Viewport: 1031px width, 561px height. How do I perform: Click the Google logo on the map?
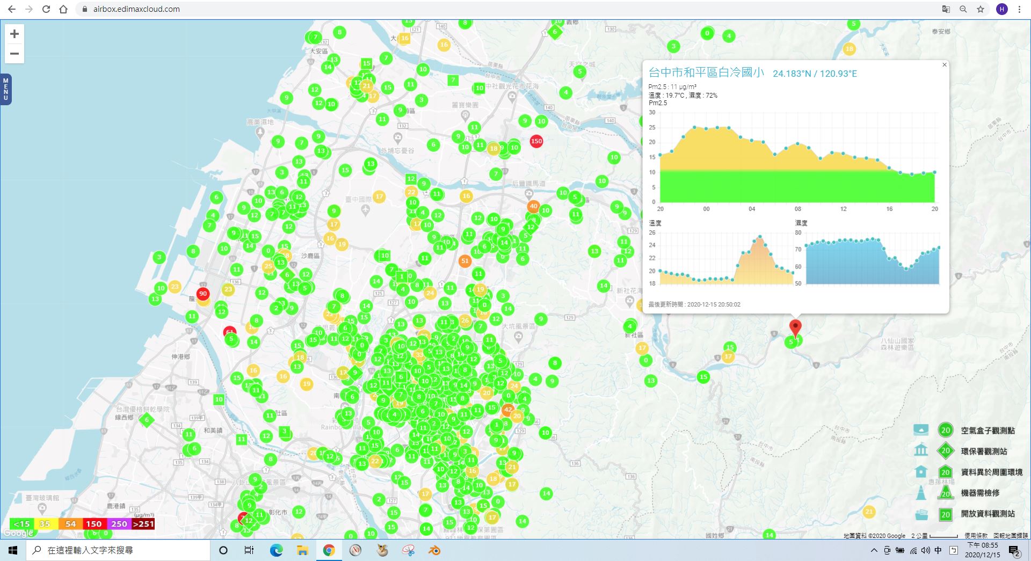(x=18, y=533)
